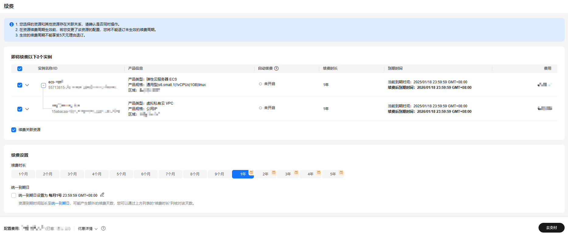
Task: Uncheck the VPC public IP row checkbox
Action: pos(20,109)
